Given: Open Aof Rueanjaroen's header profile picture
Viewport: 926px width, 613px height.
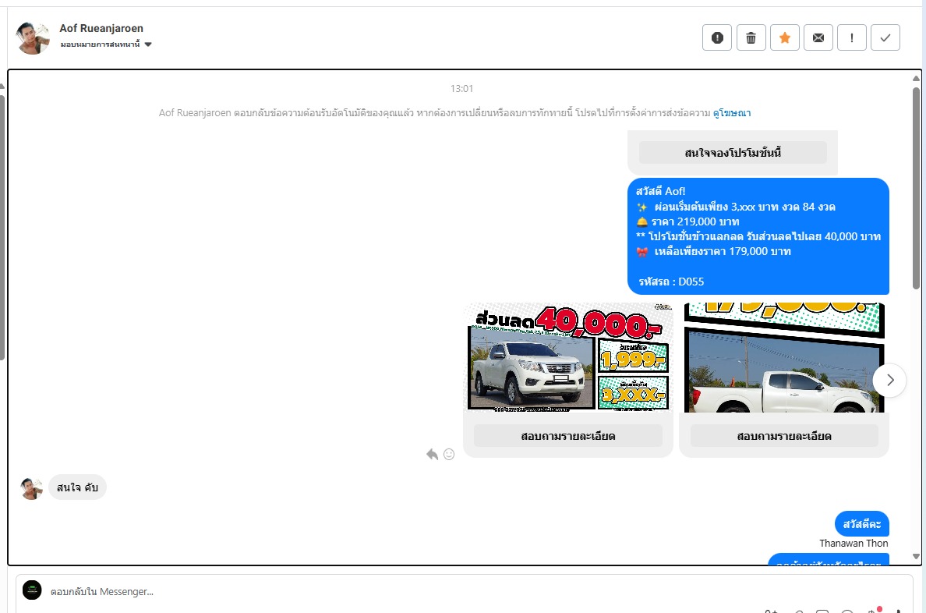Looking at the screenshot, I should [33, 38].
